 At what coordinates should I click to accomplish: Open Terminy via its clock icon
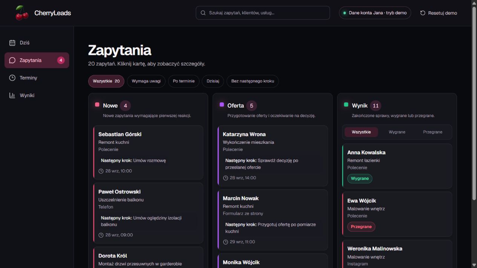click(x=12, y=78)
